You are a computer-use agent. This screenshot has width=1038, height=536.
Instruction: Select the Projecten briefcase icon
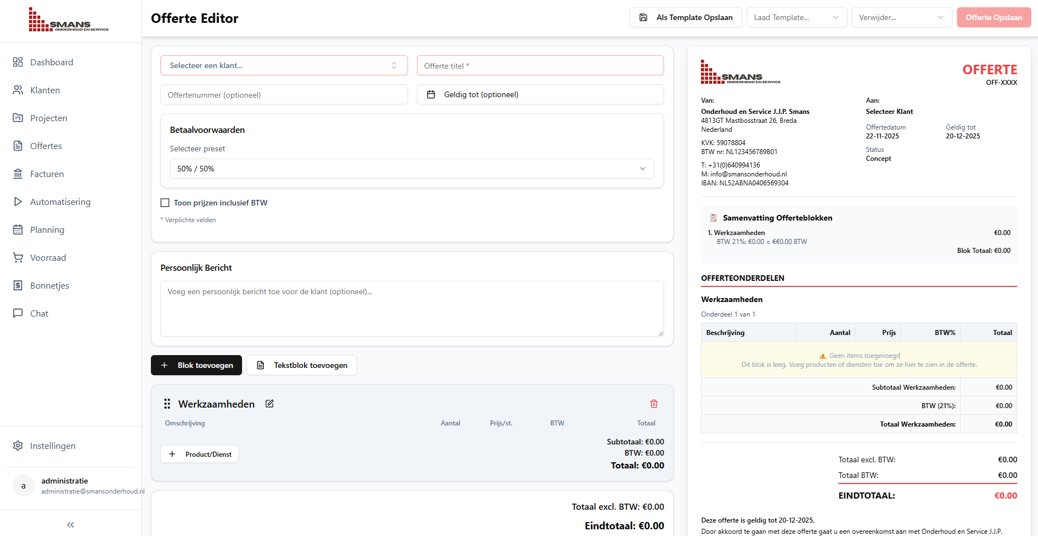click(x=18, y=118)
